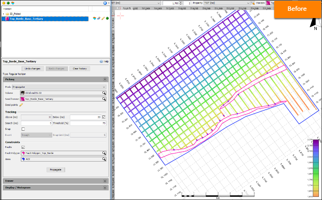The image size is (322, 200).
Task: Click the yellow circle icon in the panel header
Action: click(x=4, y=3)
